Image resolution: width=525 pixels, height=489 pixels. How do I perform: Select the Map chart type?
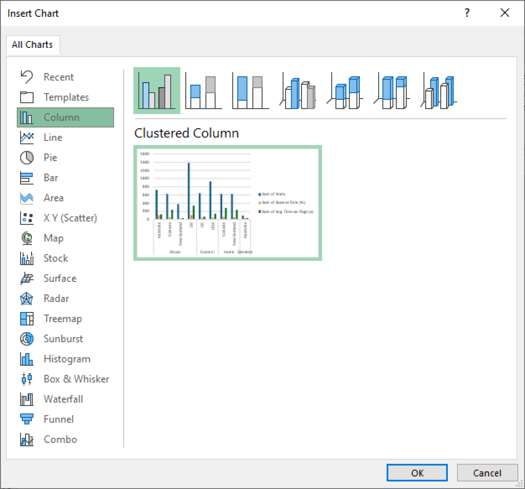tap(53, 238)
